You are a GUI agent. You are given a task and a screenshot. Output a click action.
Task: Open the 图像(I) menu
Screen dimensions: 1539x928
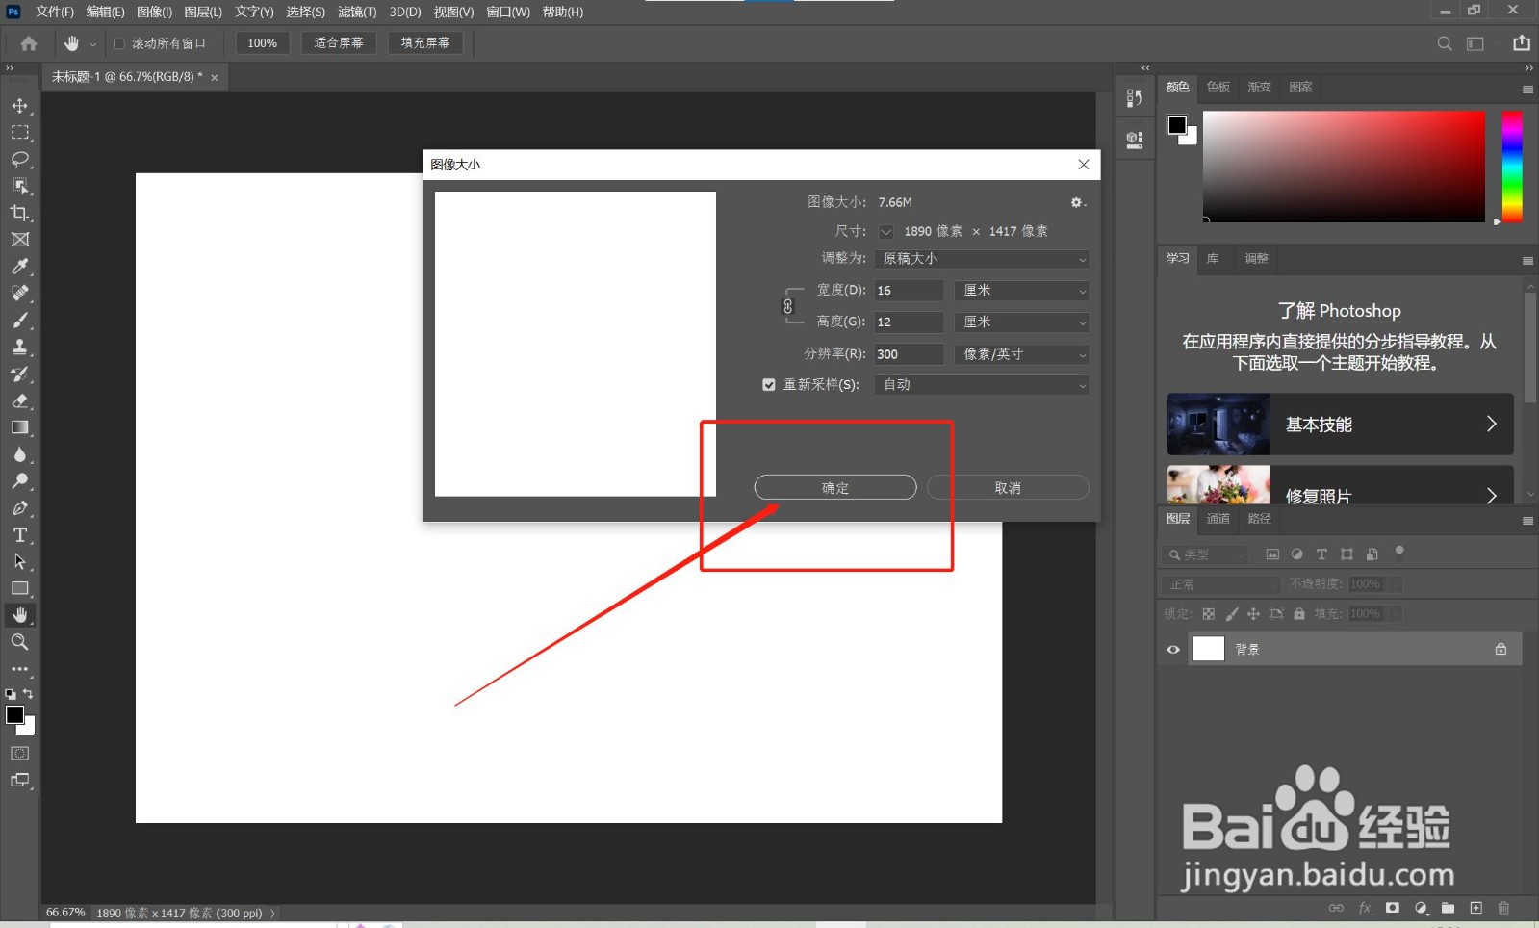coord(154,12)
